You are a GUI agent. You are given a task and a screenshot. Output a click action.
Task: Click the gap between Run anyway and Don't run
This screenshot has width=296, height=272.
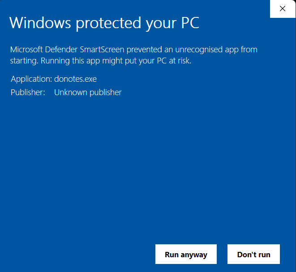pyautogui.click(x=222, y=255)
